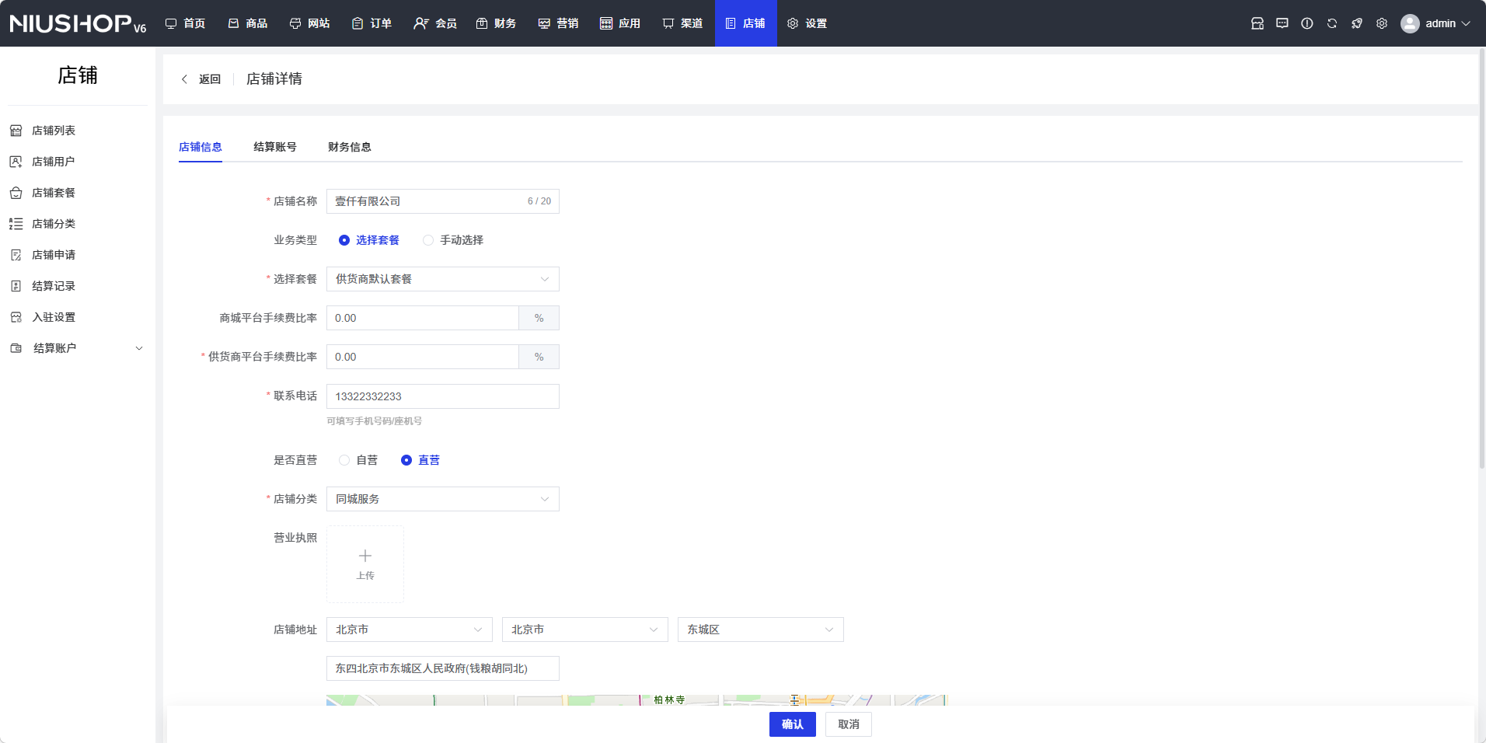The image size is (1486, 743).
Task: Open the messages chat-bubble icon
Action: (x=1282, y=23)
